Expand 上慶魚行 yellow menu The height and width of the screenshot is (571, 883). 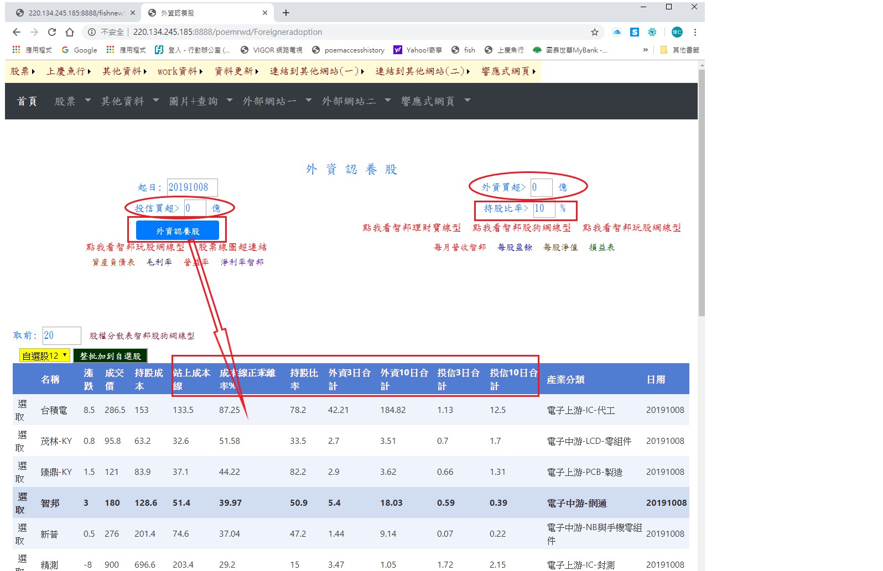[x=69, y=71]
